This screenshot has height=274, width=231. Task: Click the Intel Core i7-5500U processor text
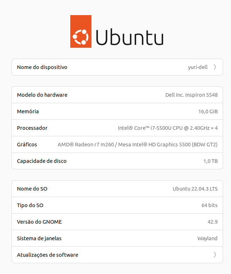168,128
